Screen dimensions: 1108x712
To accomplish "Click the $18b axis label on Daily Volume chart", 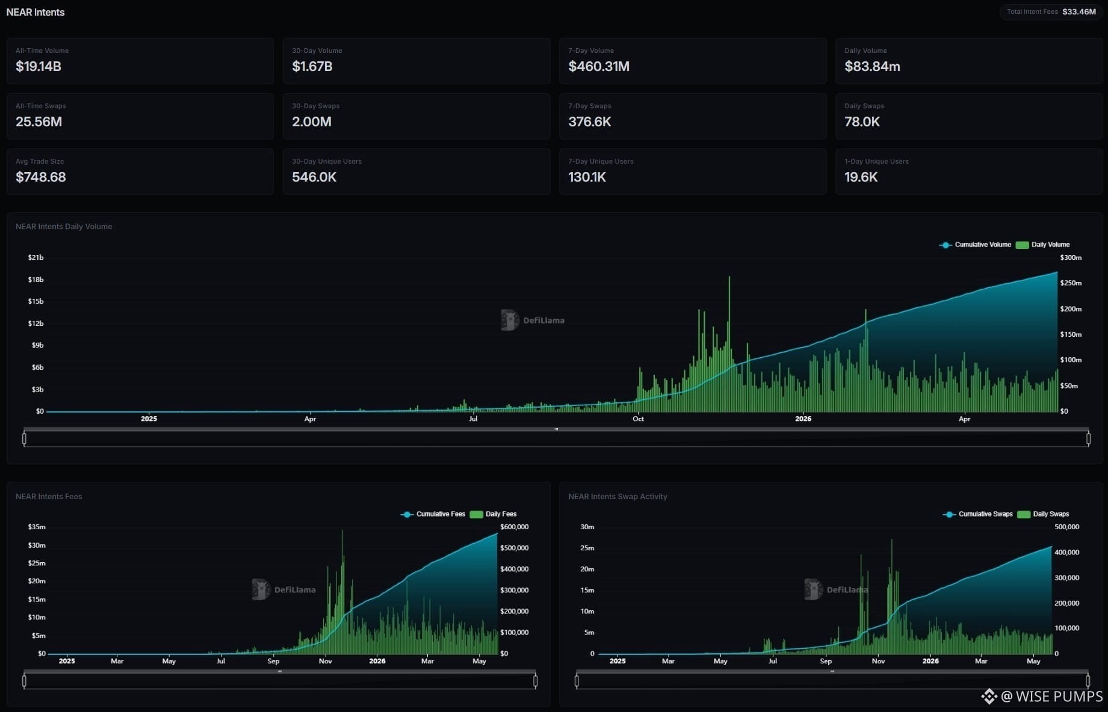I will (36, 280).
